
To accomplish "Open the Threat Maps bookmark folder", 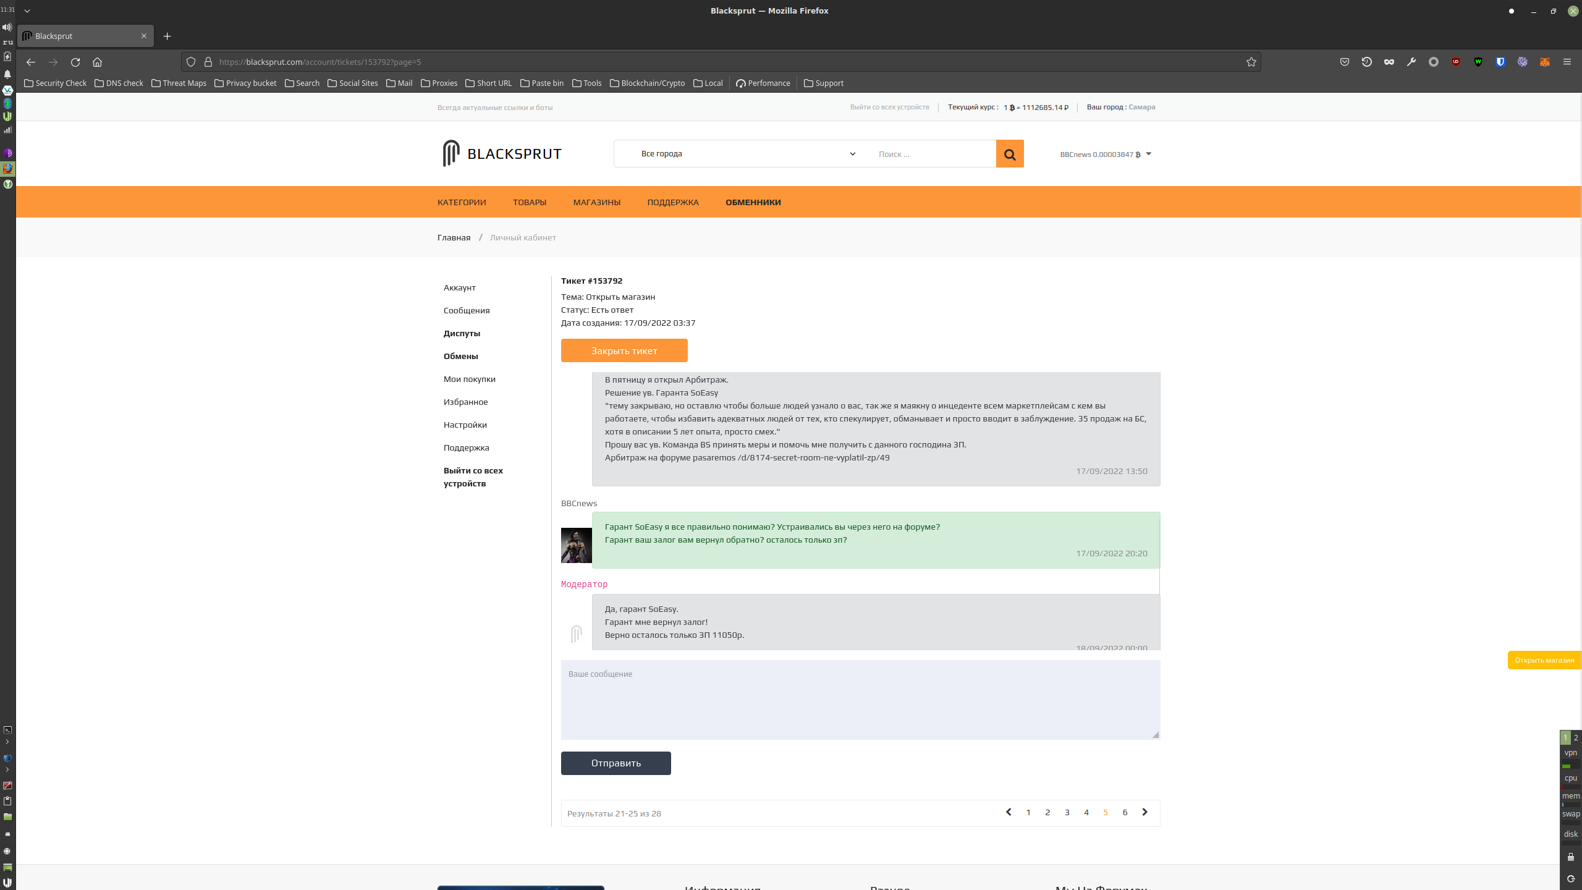I will [x=179, y=83].
